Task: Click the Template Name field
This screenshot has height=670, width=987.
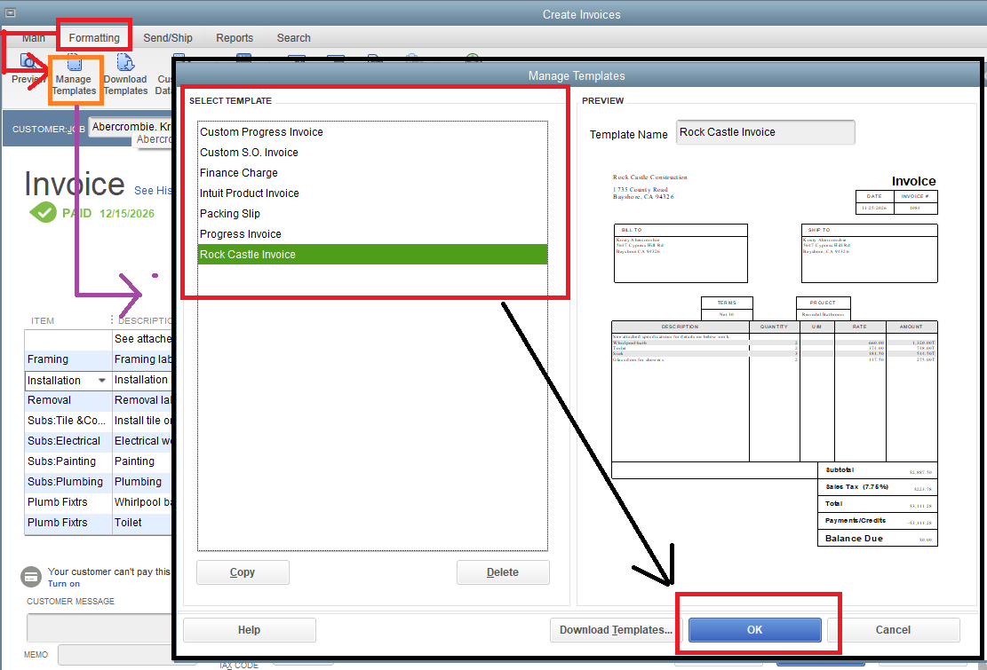Action: (x=766, y=132)
